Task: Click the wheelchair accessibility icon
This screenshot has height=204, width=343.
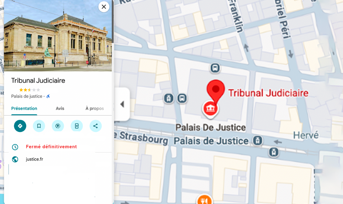Action: coord(48,96)
